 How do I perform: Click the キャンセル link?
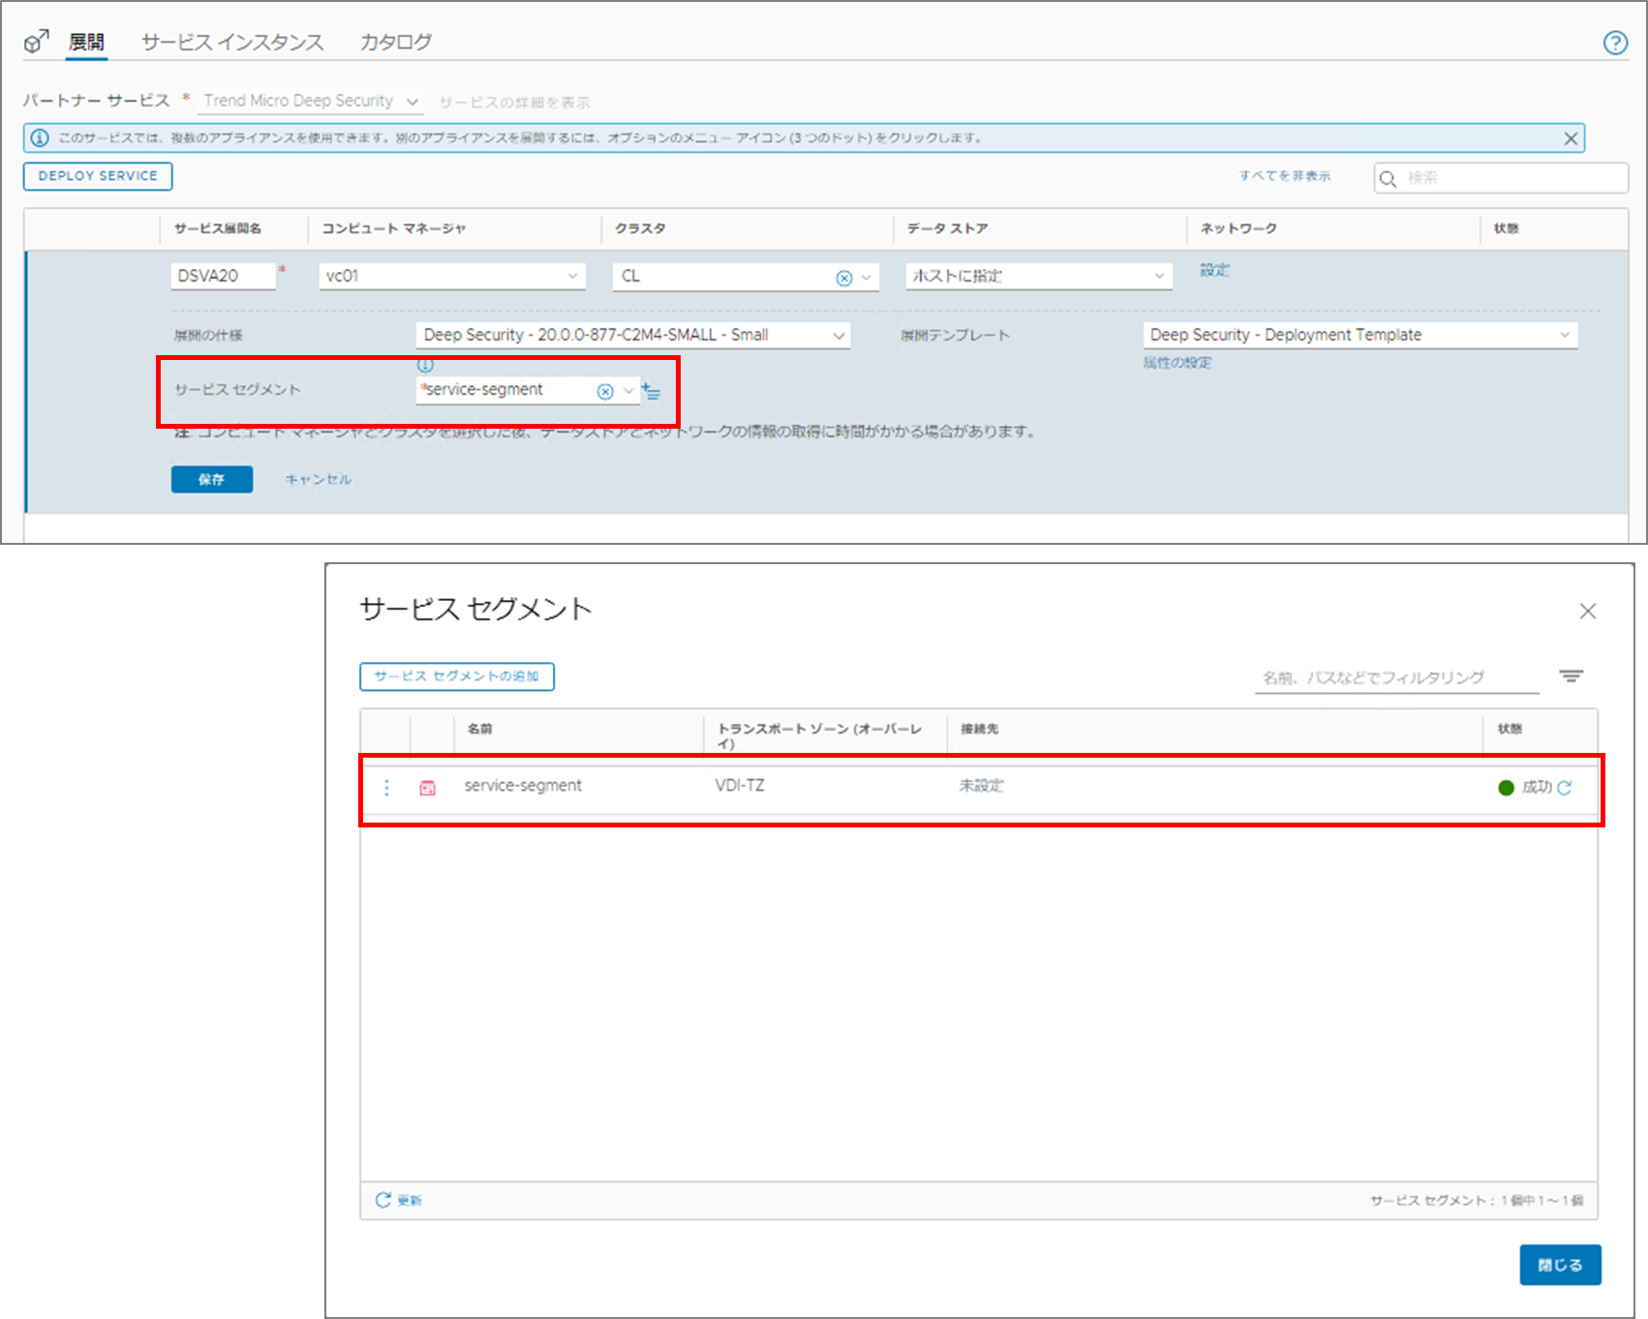[319, 479]
